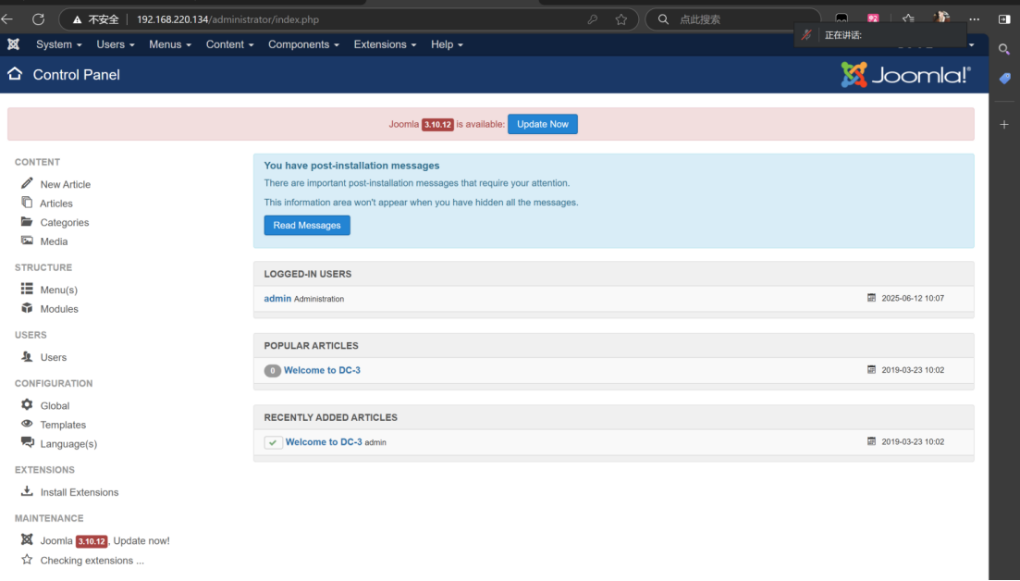Bookmark the page with the star icon
Image resolution: width=1020 pixels, height=581 pixels.
pyautogui.click(x=621, y=19)
